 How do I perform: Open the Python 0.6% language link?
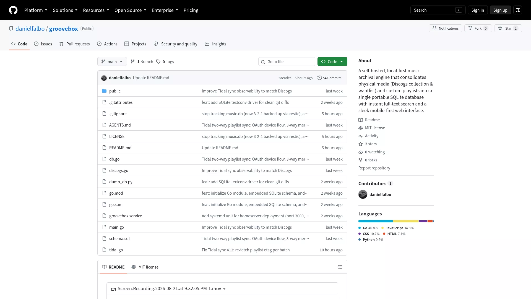pos(371,240)
